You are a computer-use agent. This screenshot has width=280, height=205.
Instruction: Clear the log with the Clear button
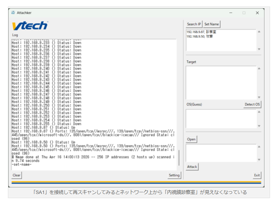point(16,175)
